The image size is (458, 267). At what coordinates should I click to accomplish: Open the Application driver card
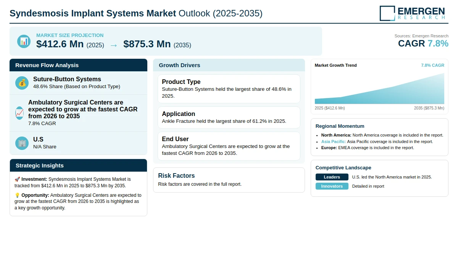pyautogui.click(x=229, y=117)
